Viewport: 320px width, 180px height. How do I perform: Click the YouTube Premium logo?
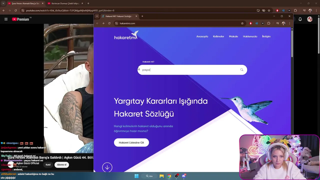tap(20, 19)
